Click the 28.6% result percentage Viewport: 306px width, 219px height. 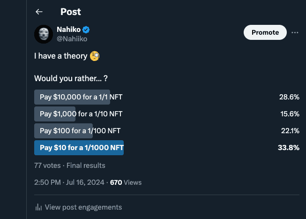[289, 97]
